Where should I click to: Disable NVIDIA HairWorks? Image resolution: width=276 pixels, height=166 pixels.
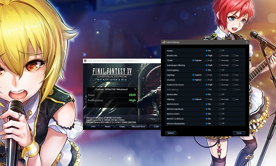[222, 109]
